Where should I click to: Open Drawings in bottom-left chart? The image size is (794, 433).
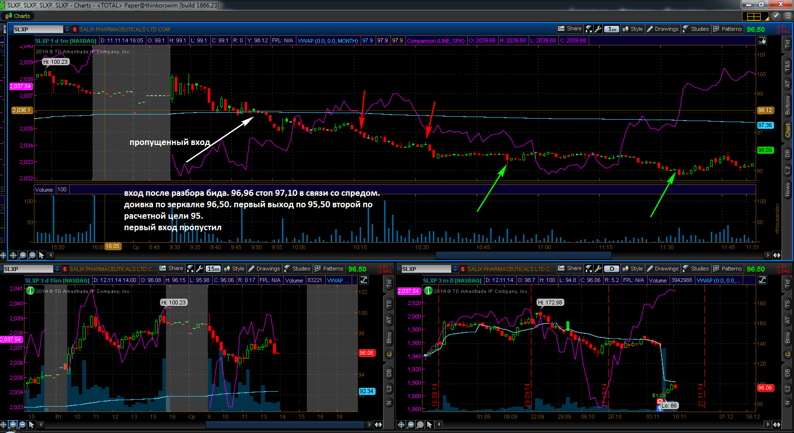[264, 269]
